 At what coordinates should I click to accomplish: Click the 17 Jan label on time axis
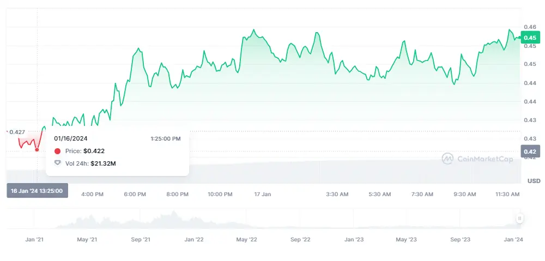(263, 195)
